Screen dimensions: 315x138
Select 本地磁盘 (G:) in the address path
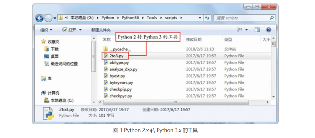[x=82, y=18]
